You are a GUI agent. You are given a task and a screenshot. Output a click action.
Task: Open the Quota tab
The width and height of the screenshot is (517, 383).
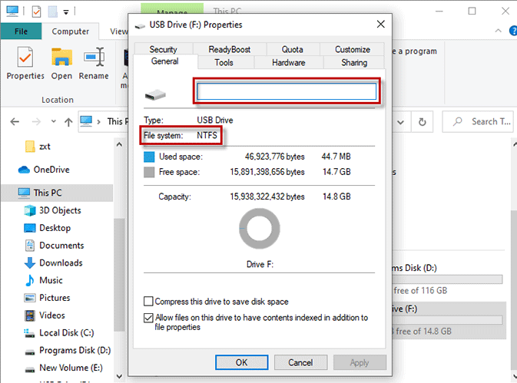click(292, 49)
